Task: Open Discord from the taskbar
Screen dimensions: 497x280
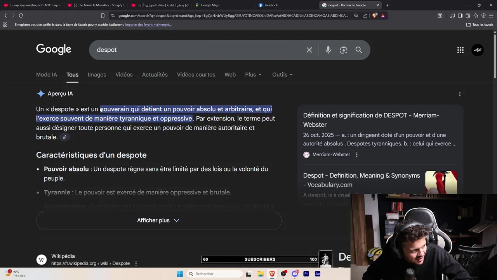Action: [295, 274]
